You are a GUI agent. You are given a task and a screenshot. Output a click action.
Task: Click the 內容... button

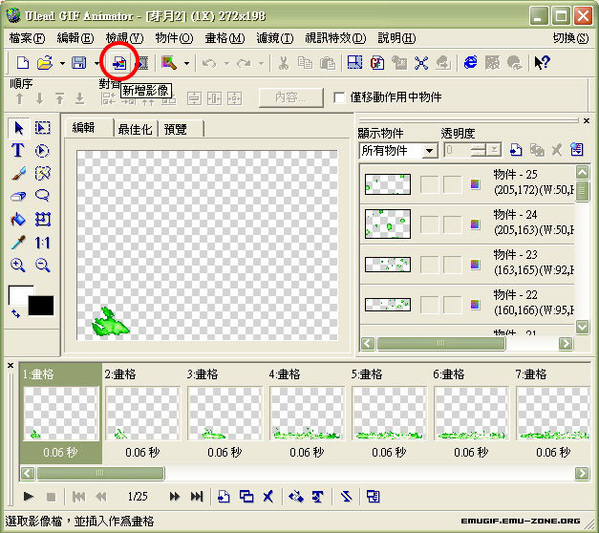coord(290,97)
